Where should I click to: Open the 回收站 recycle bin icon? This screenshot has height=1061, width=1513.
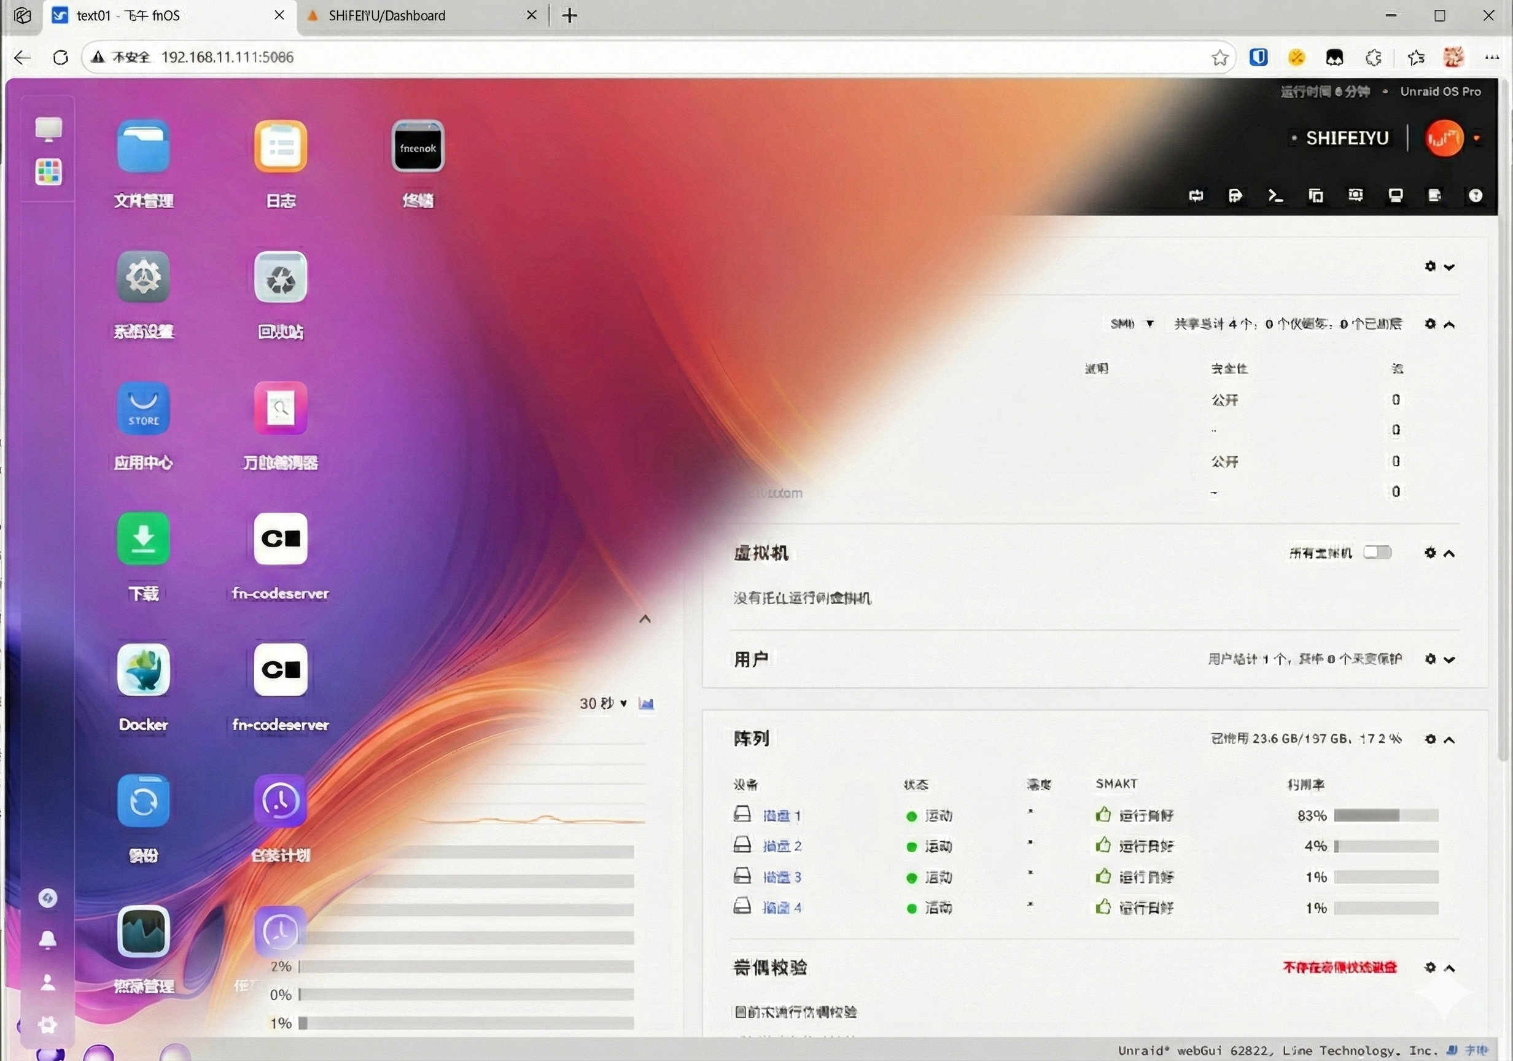click(280, 278)
